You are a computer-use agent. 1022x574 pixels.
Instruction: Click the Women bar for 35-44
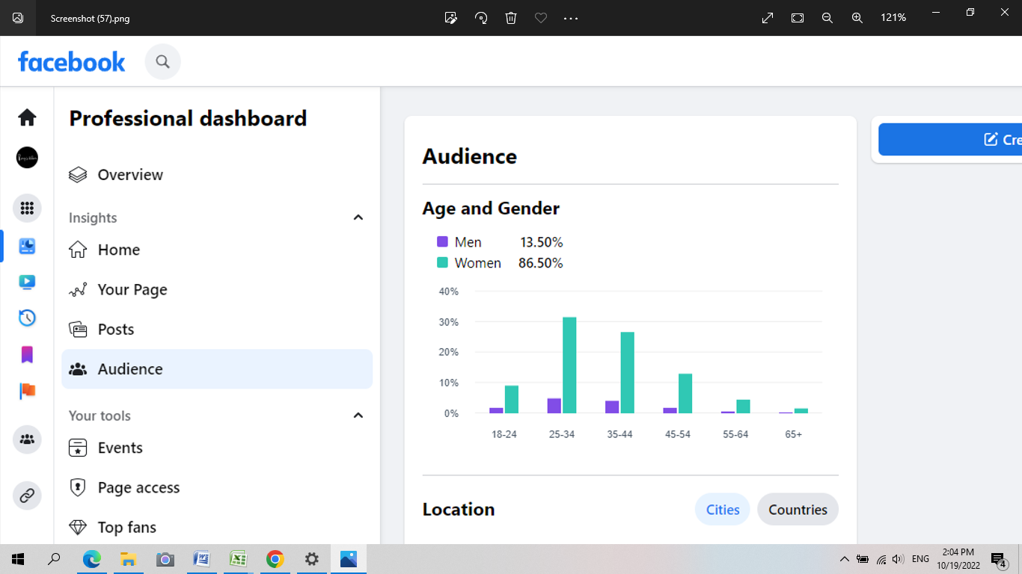pos(627,373)
